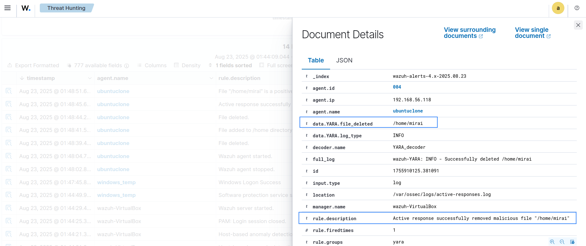This screenshot has height=246, width=586.
Task: Inspect the 01:48:51 alert row document
Action: [x=9, y=91]
